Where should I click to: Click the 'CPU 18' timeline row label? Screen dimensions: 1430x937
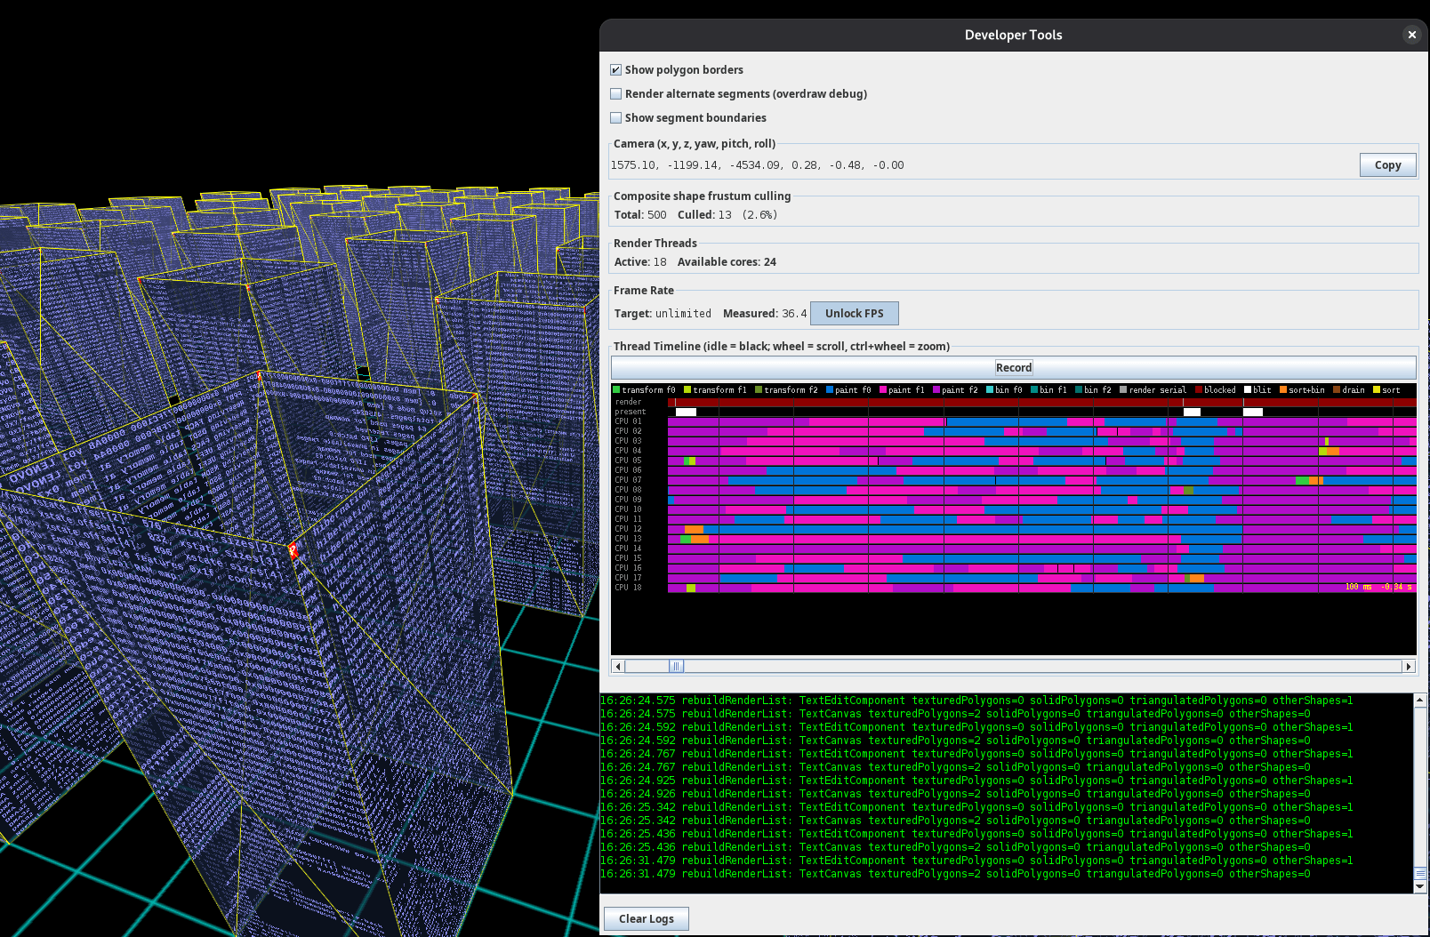pos(628,588)
